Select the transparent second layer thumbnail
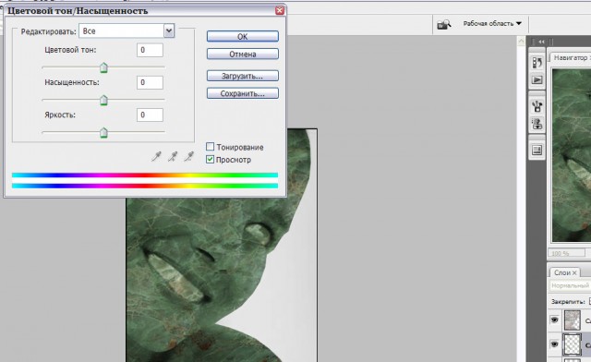591x362 pixels. tap(572, 344)
